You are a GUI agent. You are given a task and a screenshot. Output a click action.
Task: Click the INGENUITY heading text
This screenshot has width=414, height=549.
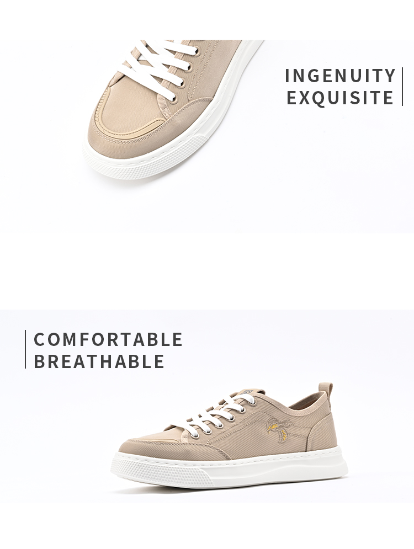coord(340,76)
